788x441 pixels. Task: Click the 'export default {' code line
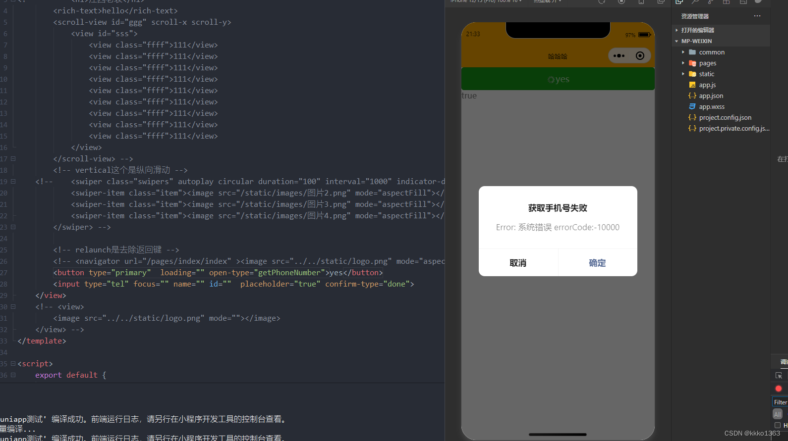[71, 375]
